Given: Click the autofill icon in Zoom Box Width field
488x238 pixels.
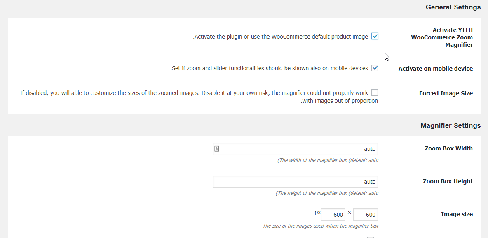Looking at the screenshot, I should [x=217, y=149].
